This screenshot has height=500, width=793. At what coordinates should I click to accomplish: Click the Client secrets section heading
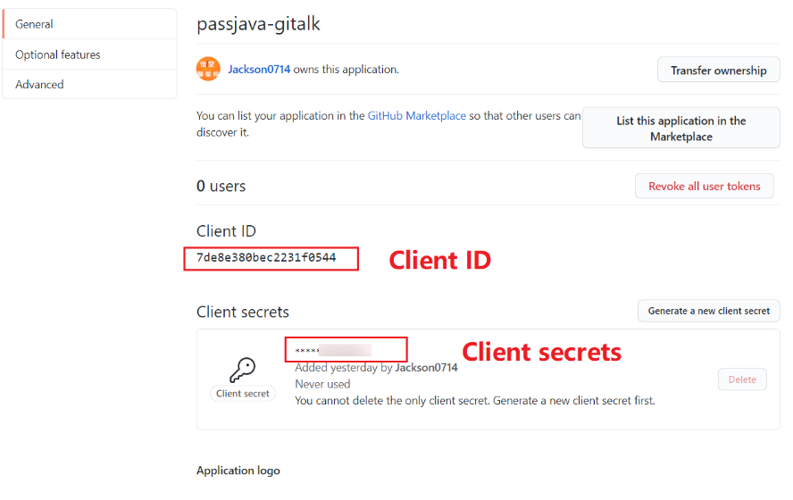coord(243,312)
